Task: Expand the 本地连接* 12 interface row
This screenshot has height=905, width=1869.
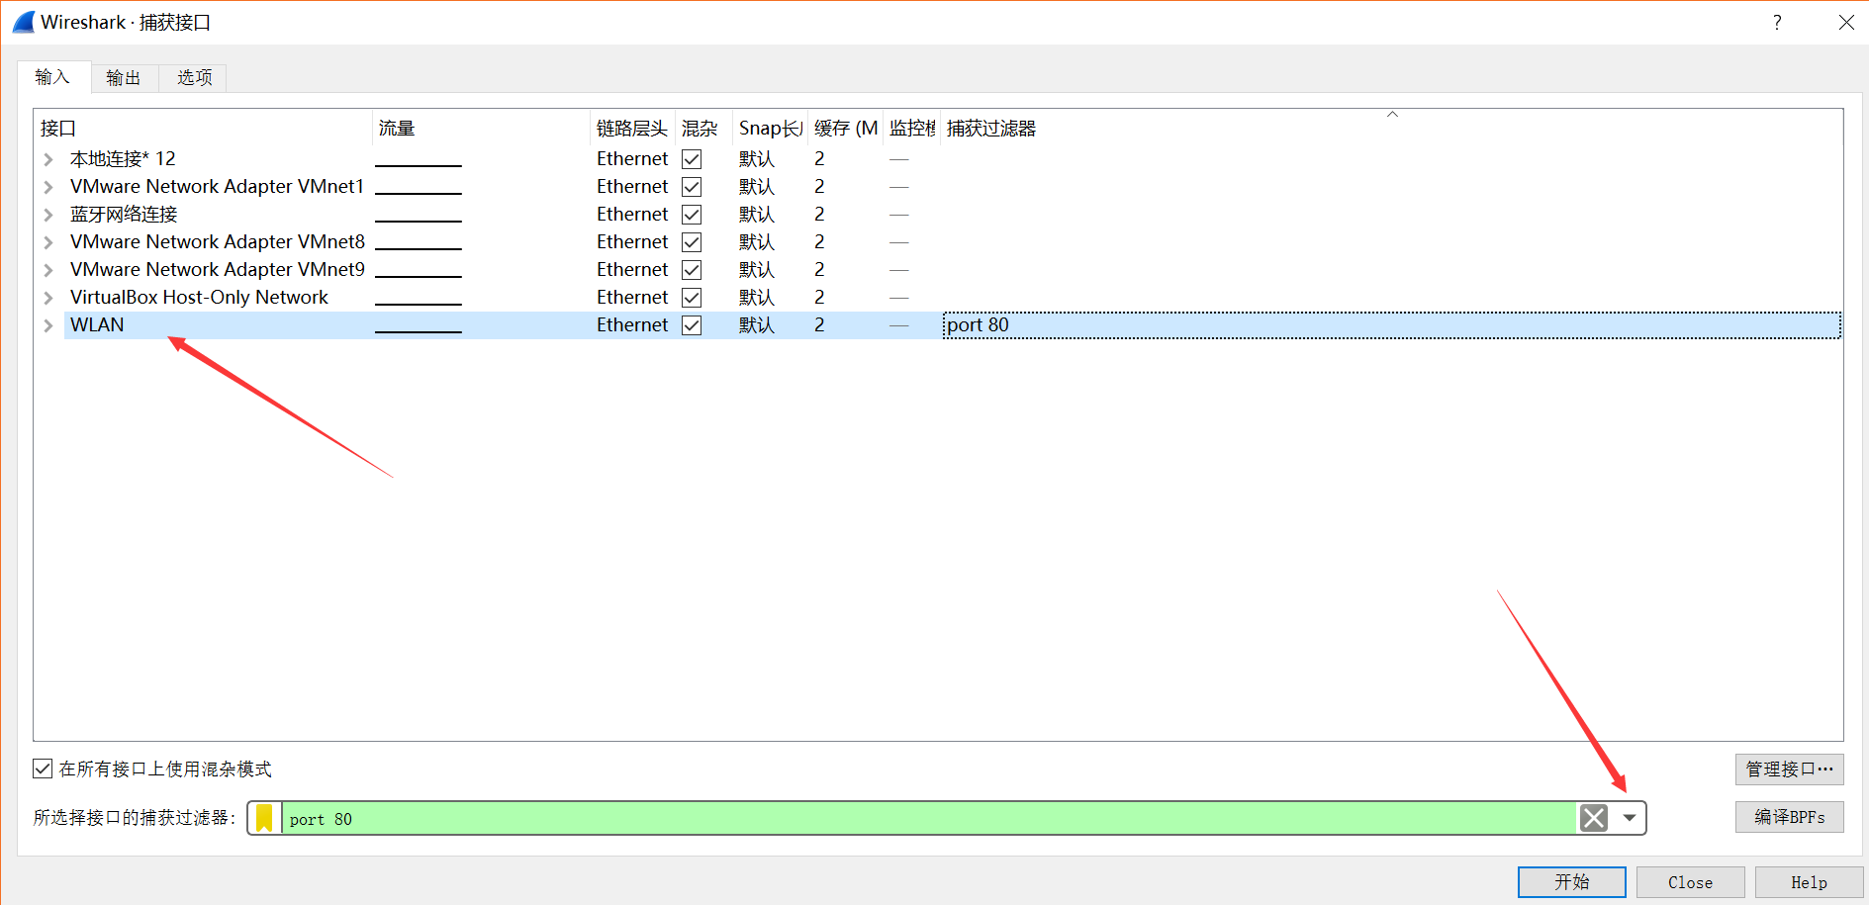Action: click(47, 159)
